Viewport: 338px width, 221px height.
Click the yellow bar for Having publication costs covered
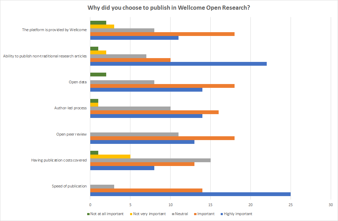tap(110, 156)
